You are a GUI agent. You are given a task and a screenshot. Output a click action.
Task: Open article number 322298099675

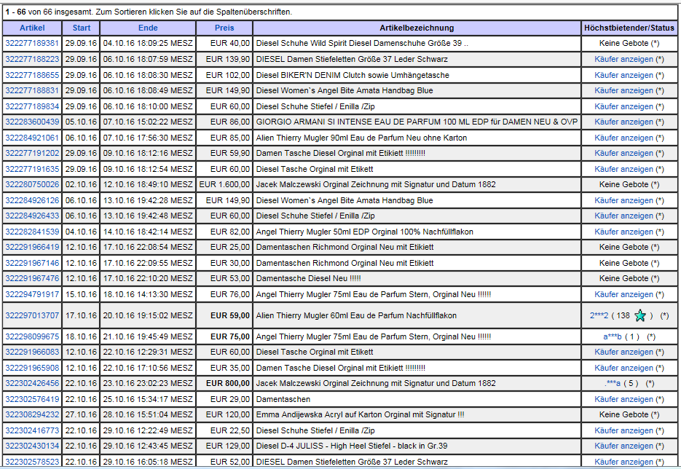pyautogui.click(x=32, y=336)
